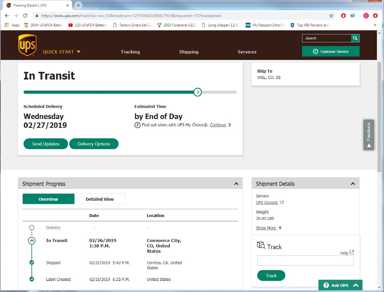The width and height of the screenshot is (384, 292).
Task: Click the progress bar arrow marker
Action: click(x=198, y=92)
